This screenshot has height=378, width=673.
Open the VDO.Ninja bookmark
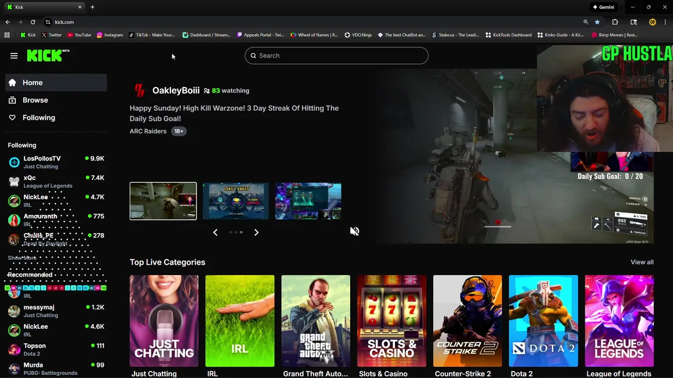click(x=358, y=35)
